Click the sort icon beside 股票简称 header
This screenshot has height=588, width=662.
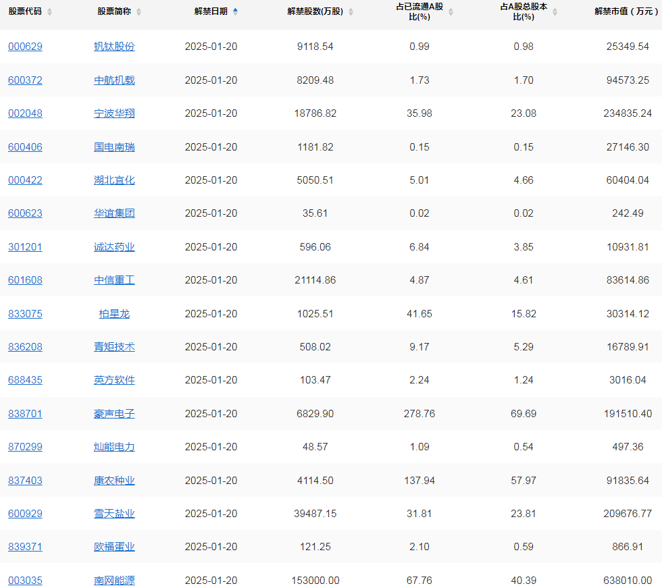click(x=140, y=11)
